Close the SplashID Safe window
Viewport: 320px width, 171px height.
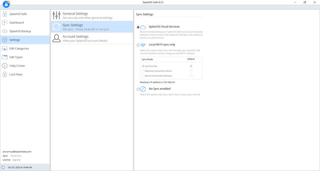(x=314, y=2)
